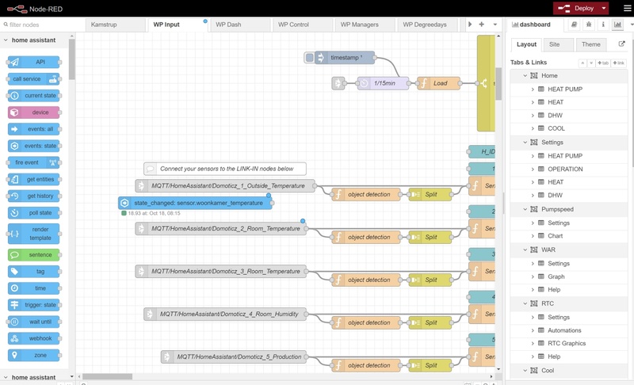Click the Deploy button
The height and width of the screenshot is (385, 634).
tap(577, 8)
